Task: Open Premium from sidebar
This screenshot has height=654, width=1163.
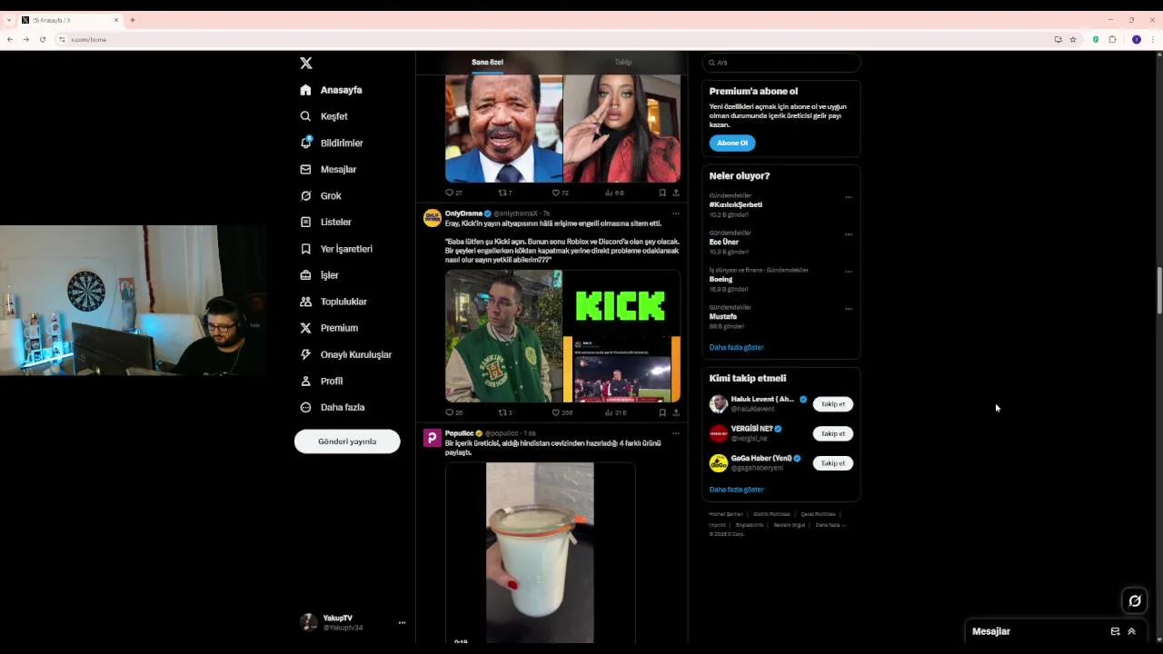Action: (329, 328)
